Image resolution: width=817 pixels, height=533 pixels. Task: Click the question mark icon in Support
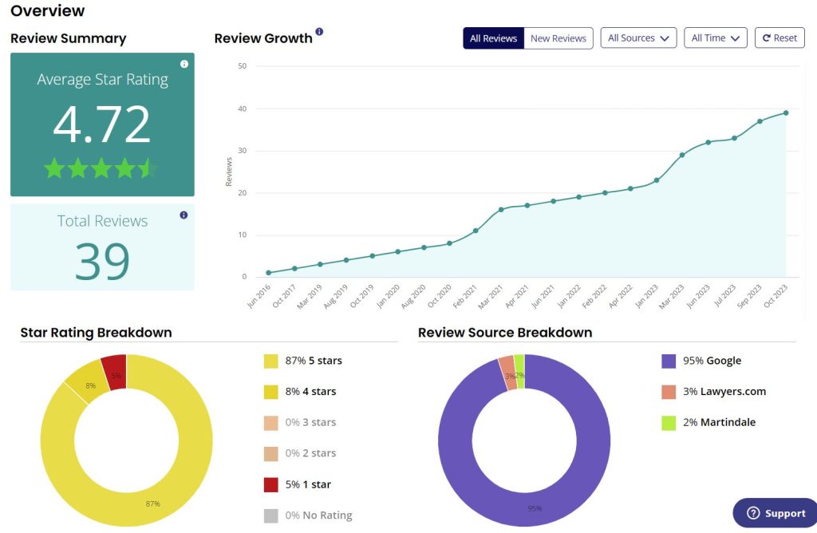pyautogui.click(x=753, y=513)
